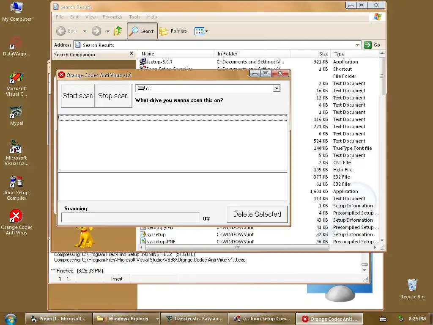Select the syssetup.PNF file name
This screenshot has height=325, width=433.
[161, 242]
